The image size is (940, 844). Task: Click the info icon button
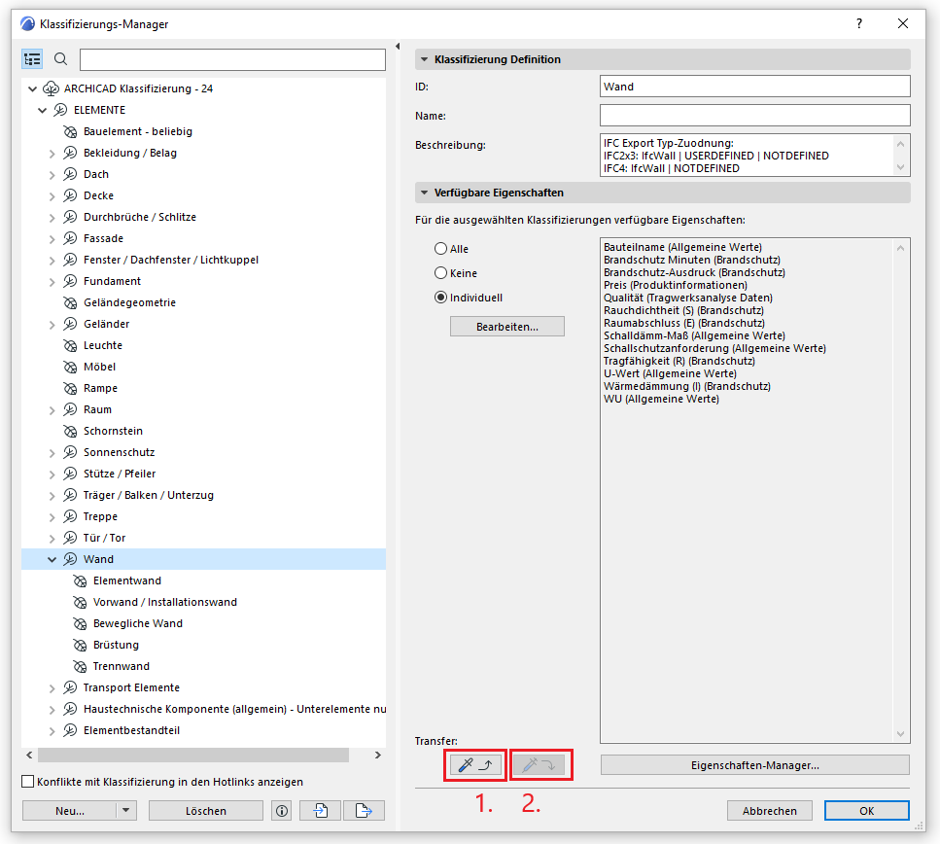click(x=282, y=810)
